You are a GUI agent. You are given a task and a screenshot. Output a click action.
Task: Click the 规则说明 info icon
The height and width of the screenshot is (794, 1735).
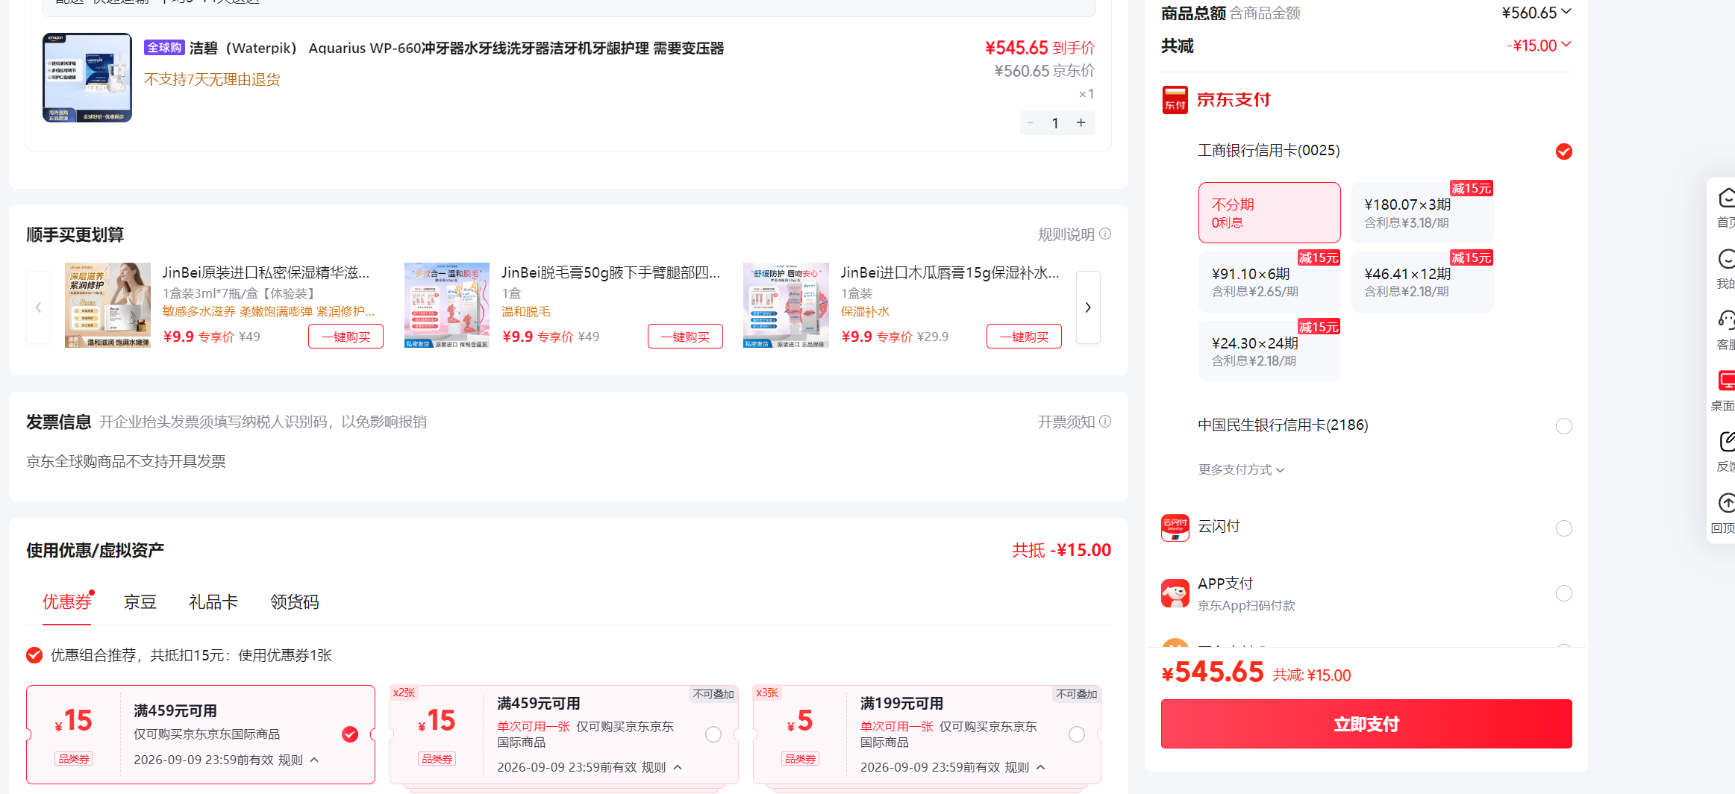click(x=1105, y=234)
